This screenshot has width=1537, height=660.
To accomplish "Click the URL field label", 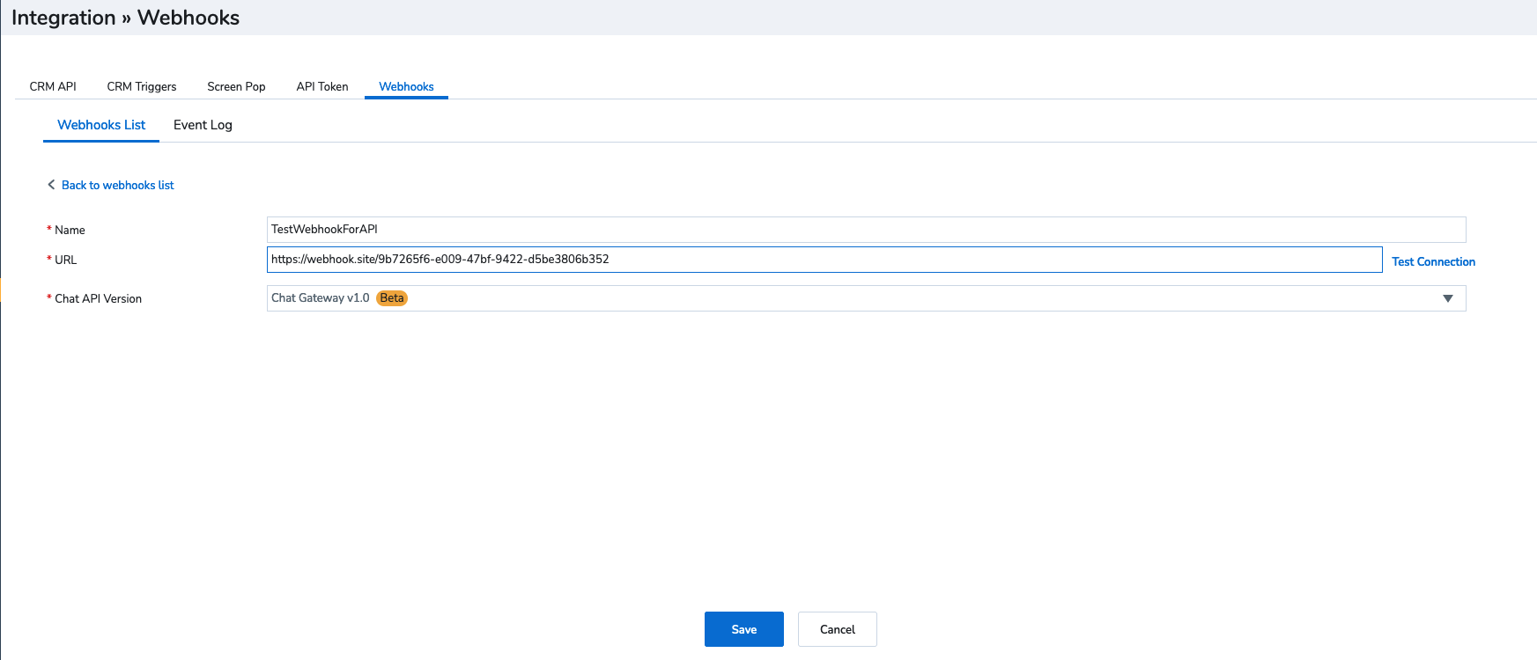I will point(65,260).
